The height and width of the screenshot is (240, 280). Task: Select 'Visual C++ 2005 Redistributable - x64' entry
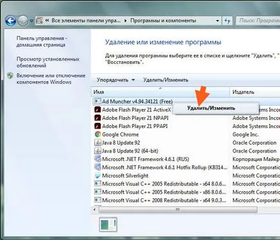(165, 184)
